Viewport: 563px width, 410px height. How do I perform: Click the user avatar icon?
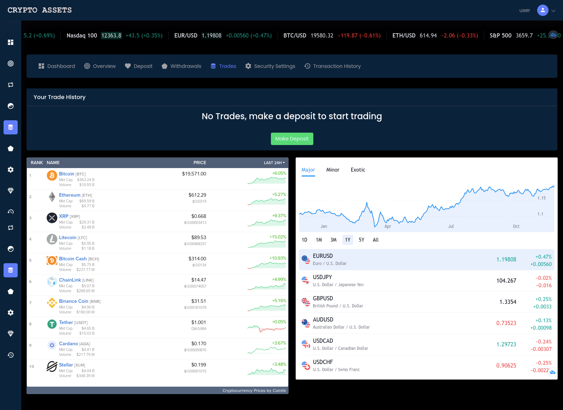542,10
